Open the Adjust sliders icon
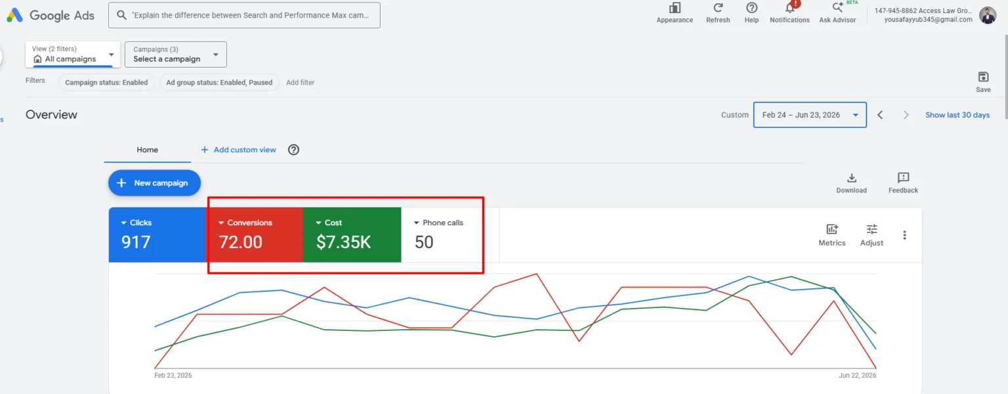 (871, 229)
